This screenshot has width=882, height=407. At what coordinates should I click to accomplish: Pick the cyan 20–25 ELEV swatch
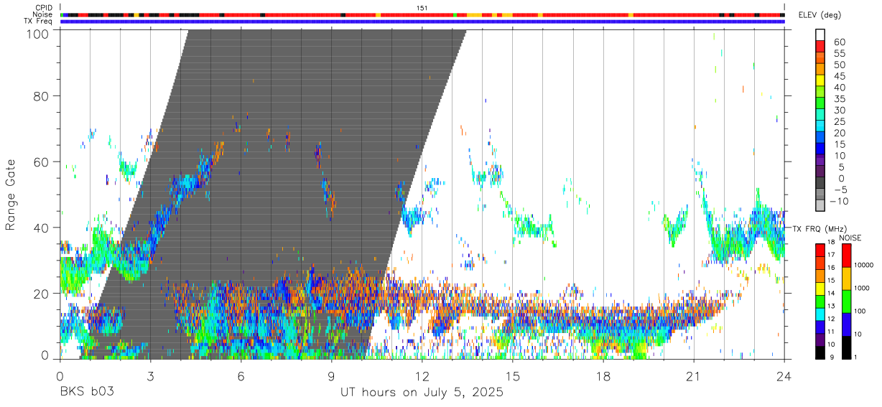coord(820,127)
